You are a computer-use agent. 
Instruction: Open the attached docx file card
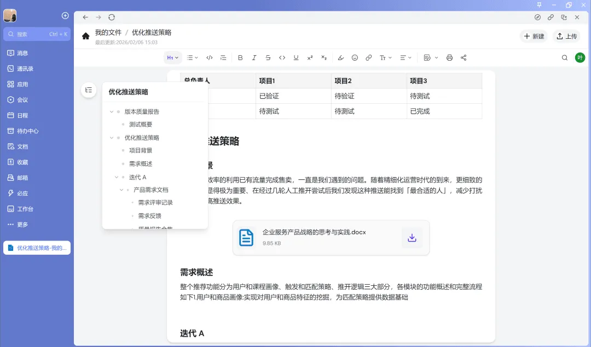click(331, 238)
